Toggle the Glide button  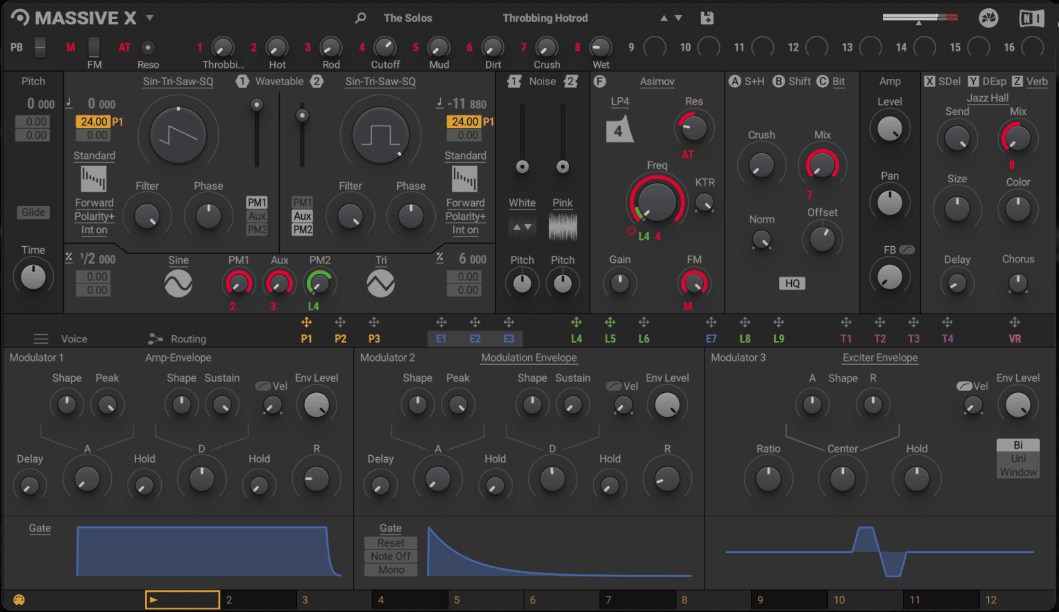[33, 212]
